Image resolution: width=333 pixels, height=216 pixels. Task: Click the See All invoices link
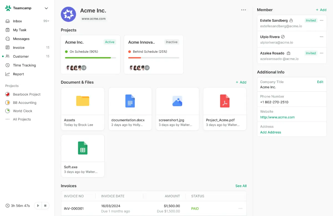click(x=241, y=186)
